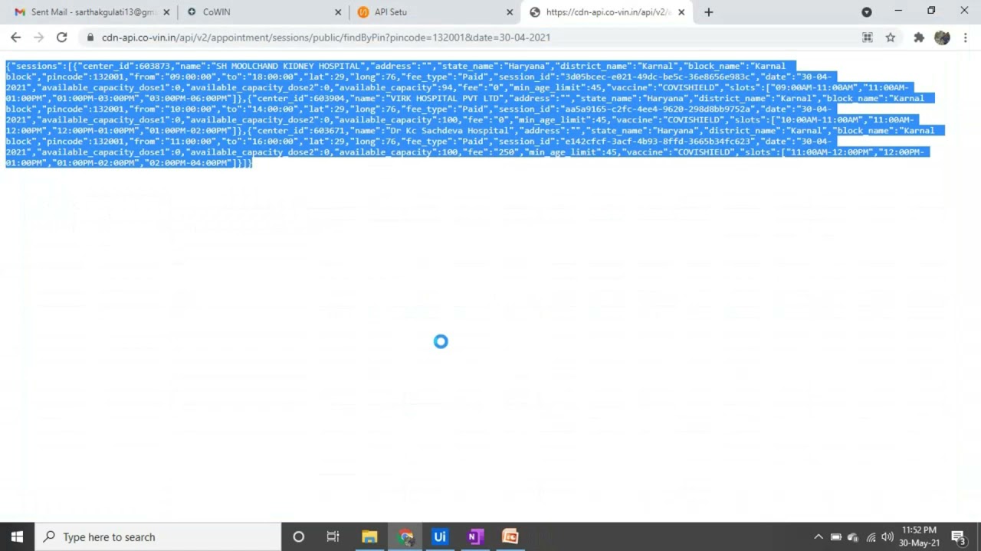981x551 pixels.
Task: Open the Wi-Fi network icon
Action: [871, 536]
